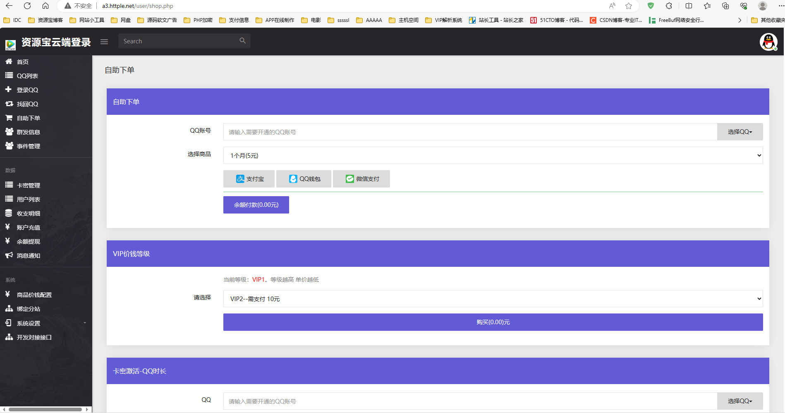The height and width of the screenshot is (413, 785).
Task: Click 开发对接接口 sitemap icon in sidebar
Action: (9, 337)
